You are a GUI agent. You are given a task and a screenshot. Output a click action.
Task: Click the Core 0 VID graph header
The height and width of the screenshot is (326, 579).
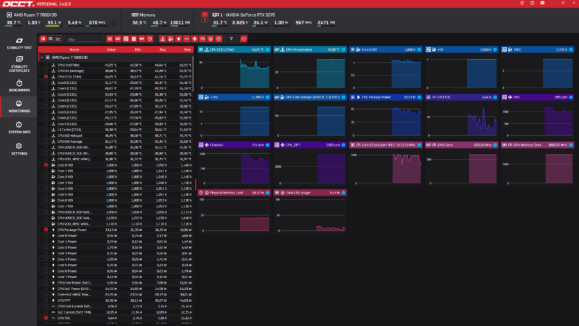(386, 49)
